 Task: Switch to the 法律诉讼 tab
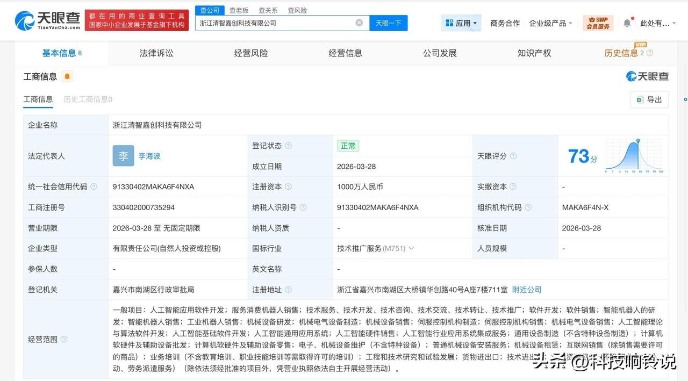coord(156,53)
